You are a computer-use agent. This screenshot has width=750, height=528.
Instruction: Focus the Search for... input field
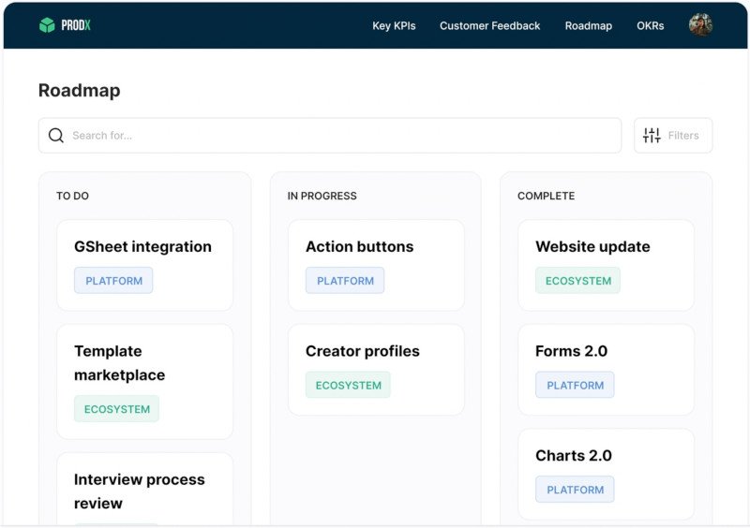(x=330, y=135)
